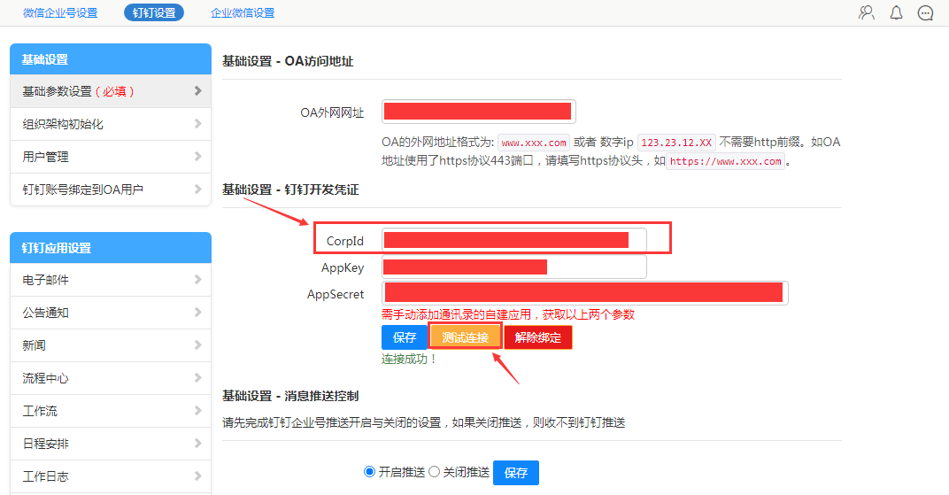Select the 开启推送 radio button

[369, 472]
